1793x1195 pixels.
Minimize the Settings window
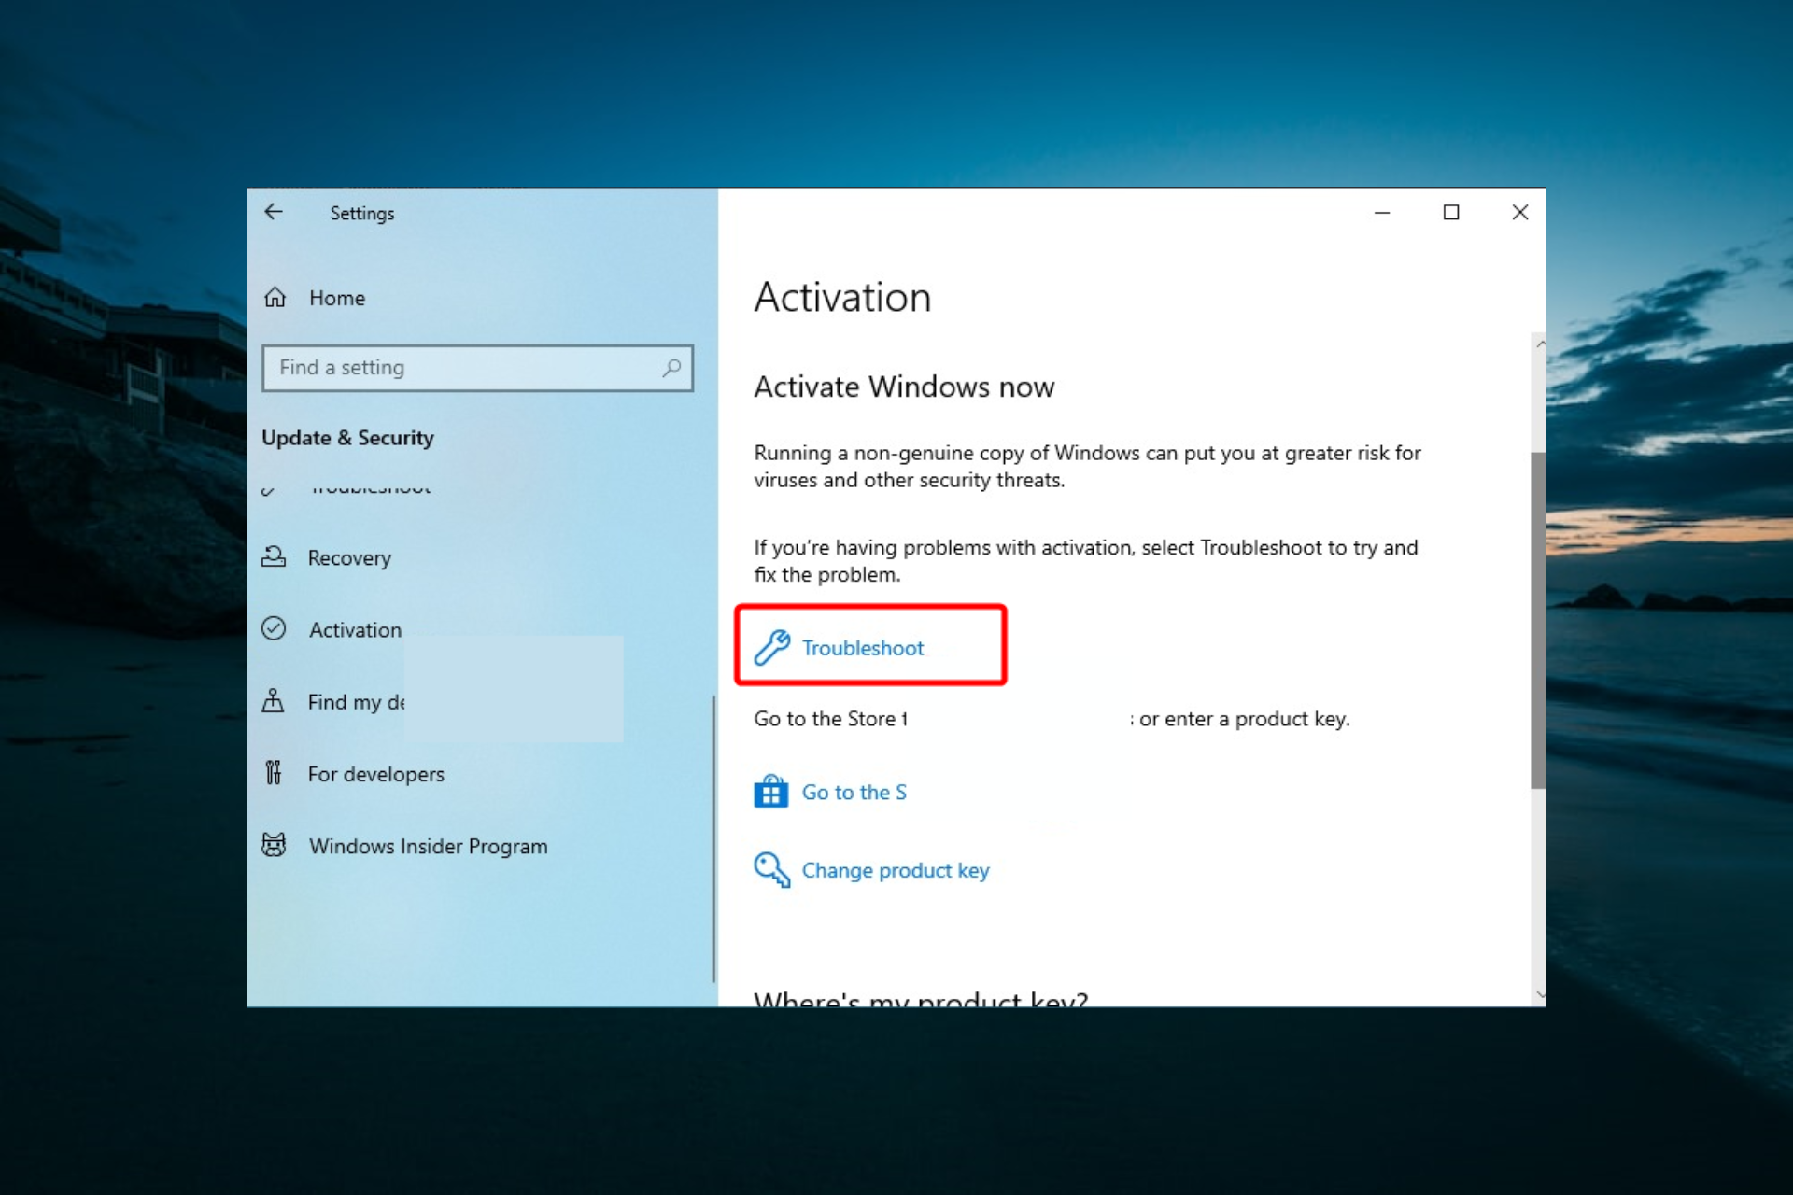(x=1382, y=213)
